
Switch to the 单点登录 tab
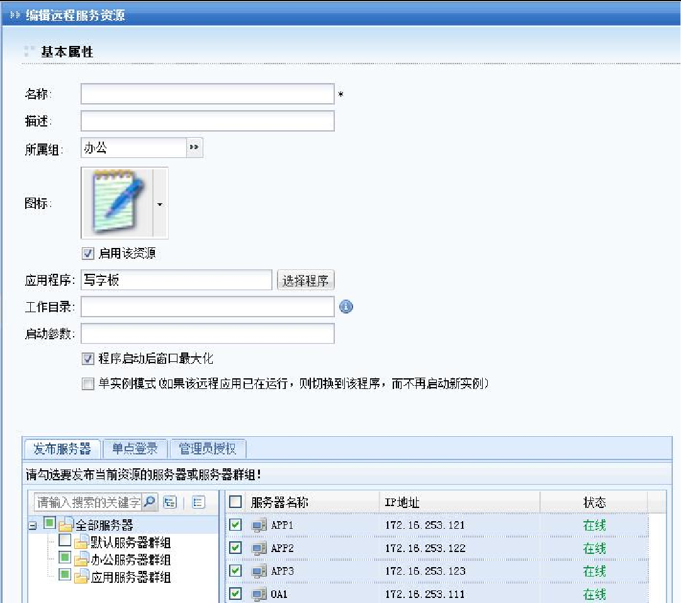(135, 449)
